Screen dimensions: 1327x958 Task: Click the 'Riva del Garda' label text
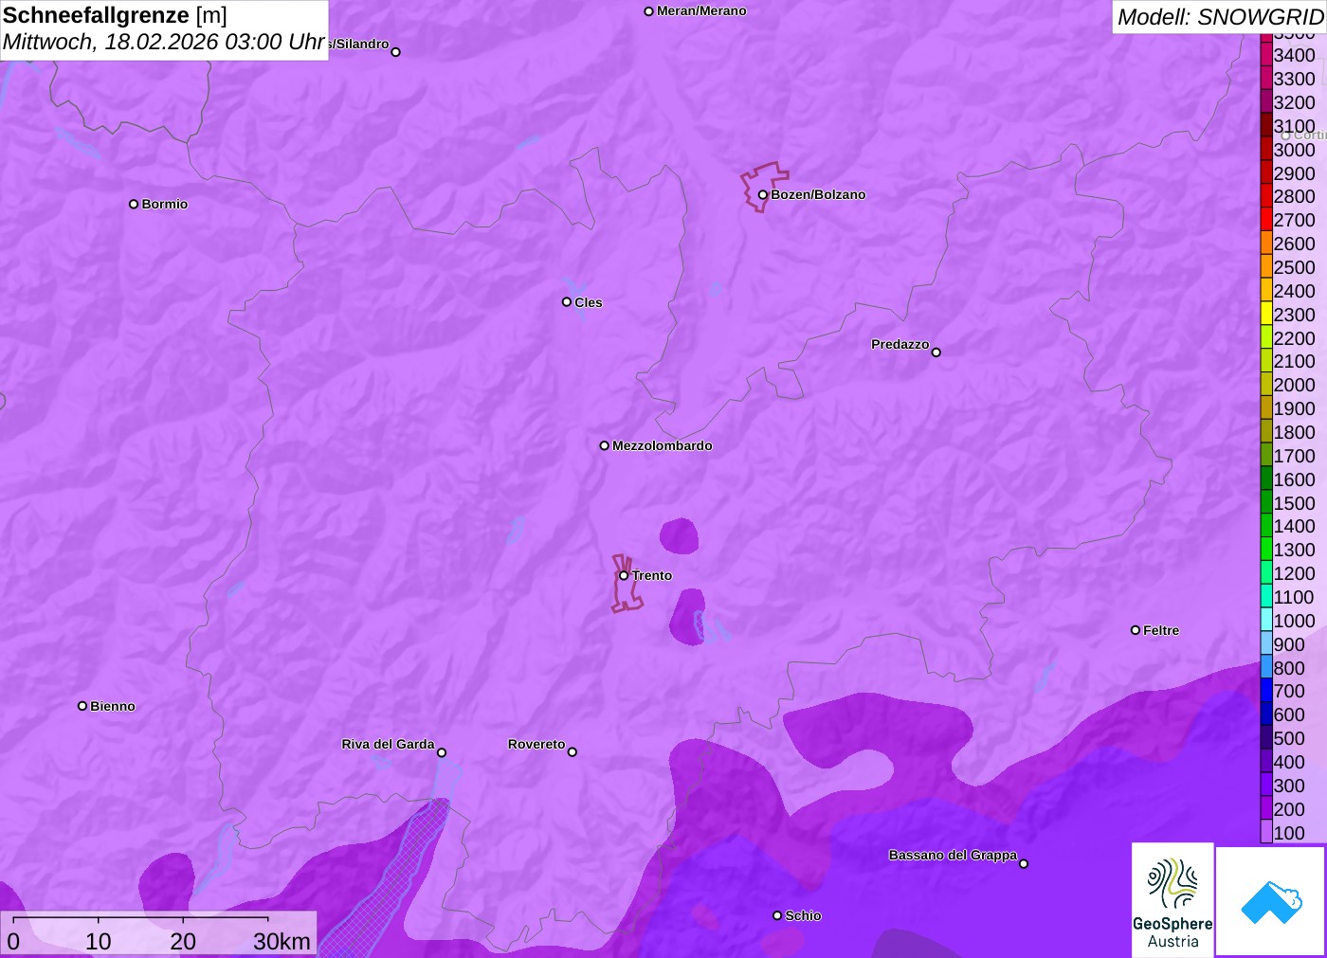pyautogui.click(x=388, y=744)
